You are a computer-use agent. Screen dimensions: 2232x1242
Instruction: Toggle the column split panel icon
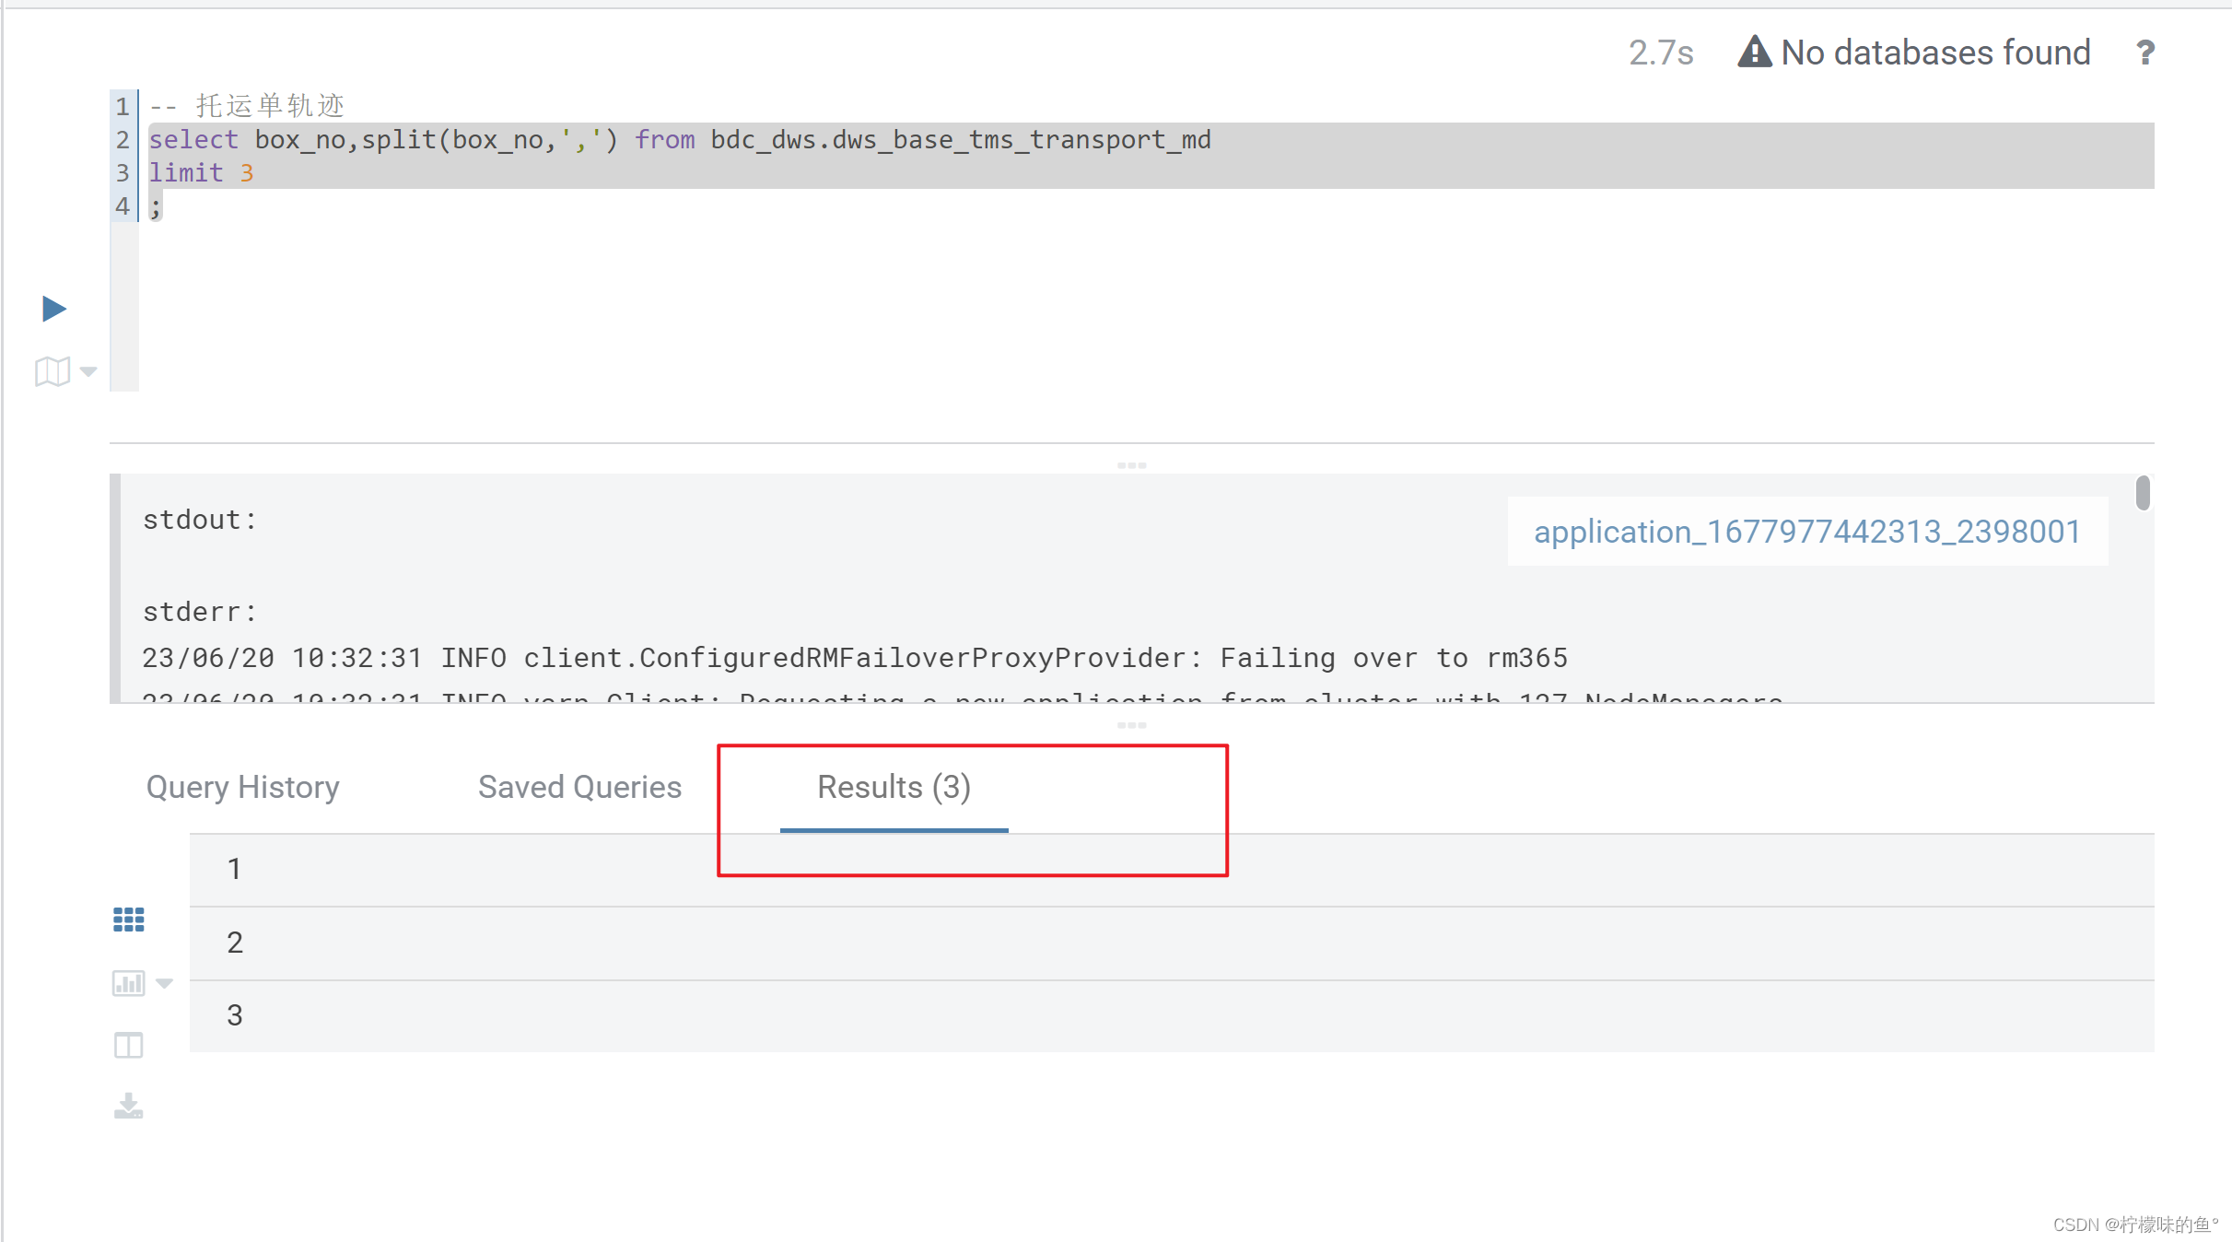pyautogui.click(x=129, y=1046)
